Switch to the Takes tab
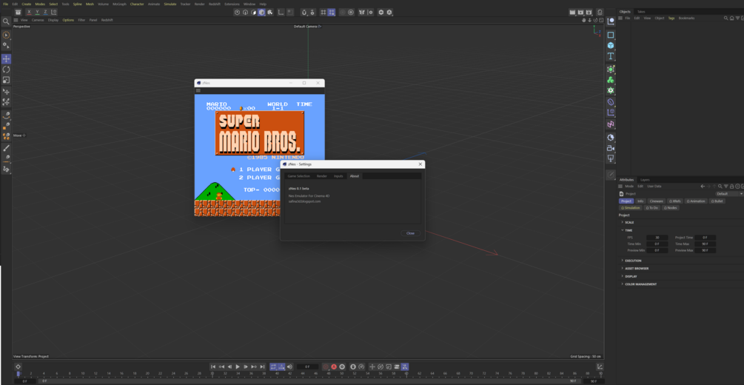 coord(641,11)
